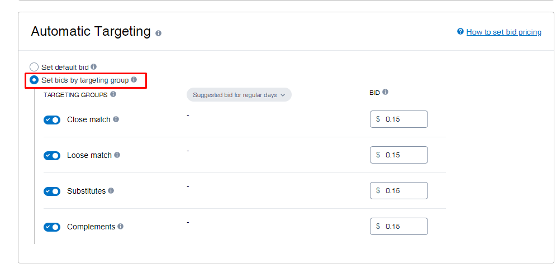Click info icon beside Substitutes
Viewport: 556px width, 264px height.
point(111,191)
